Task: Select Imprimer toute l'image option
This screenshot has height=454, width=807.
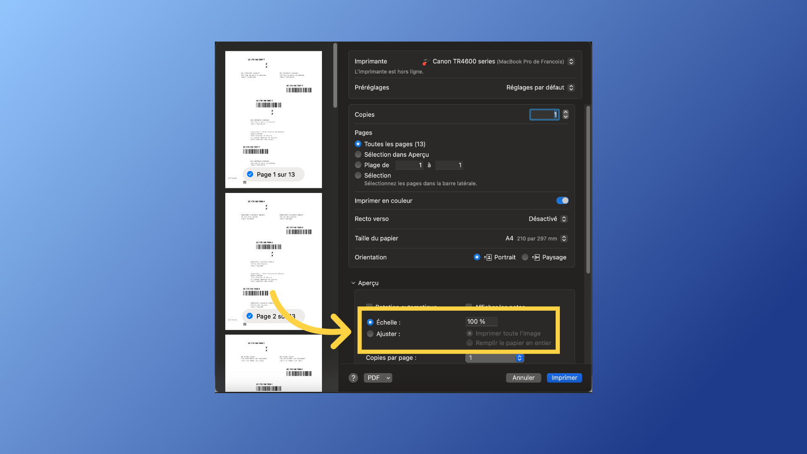Action: [x=469, y=333]
